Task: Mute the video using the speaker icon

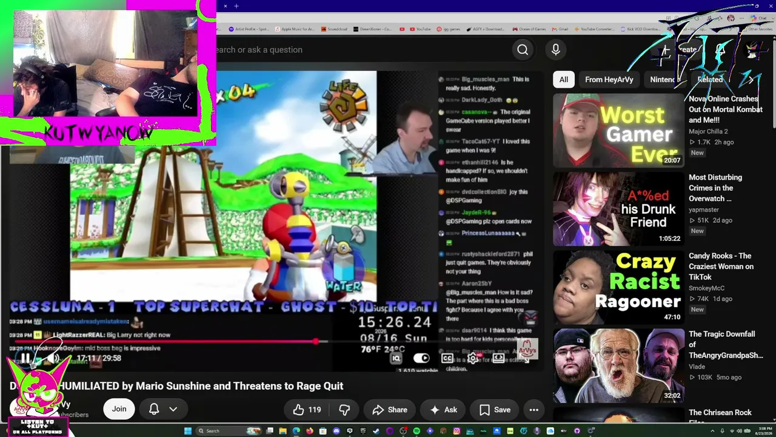Action: pyautogui.click(x=54, y=358)
